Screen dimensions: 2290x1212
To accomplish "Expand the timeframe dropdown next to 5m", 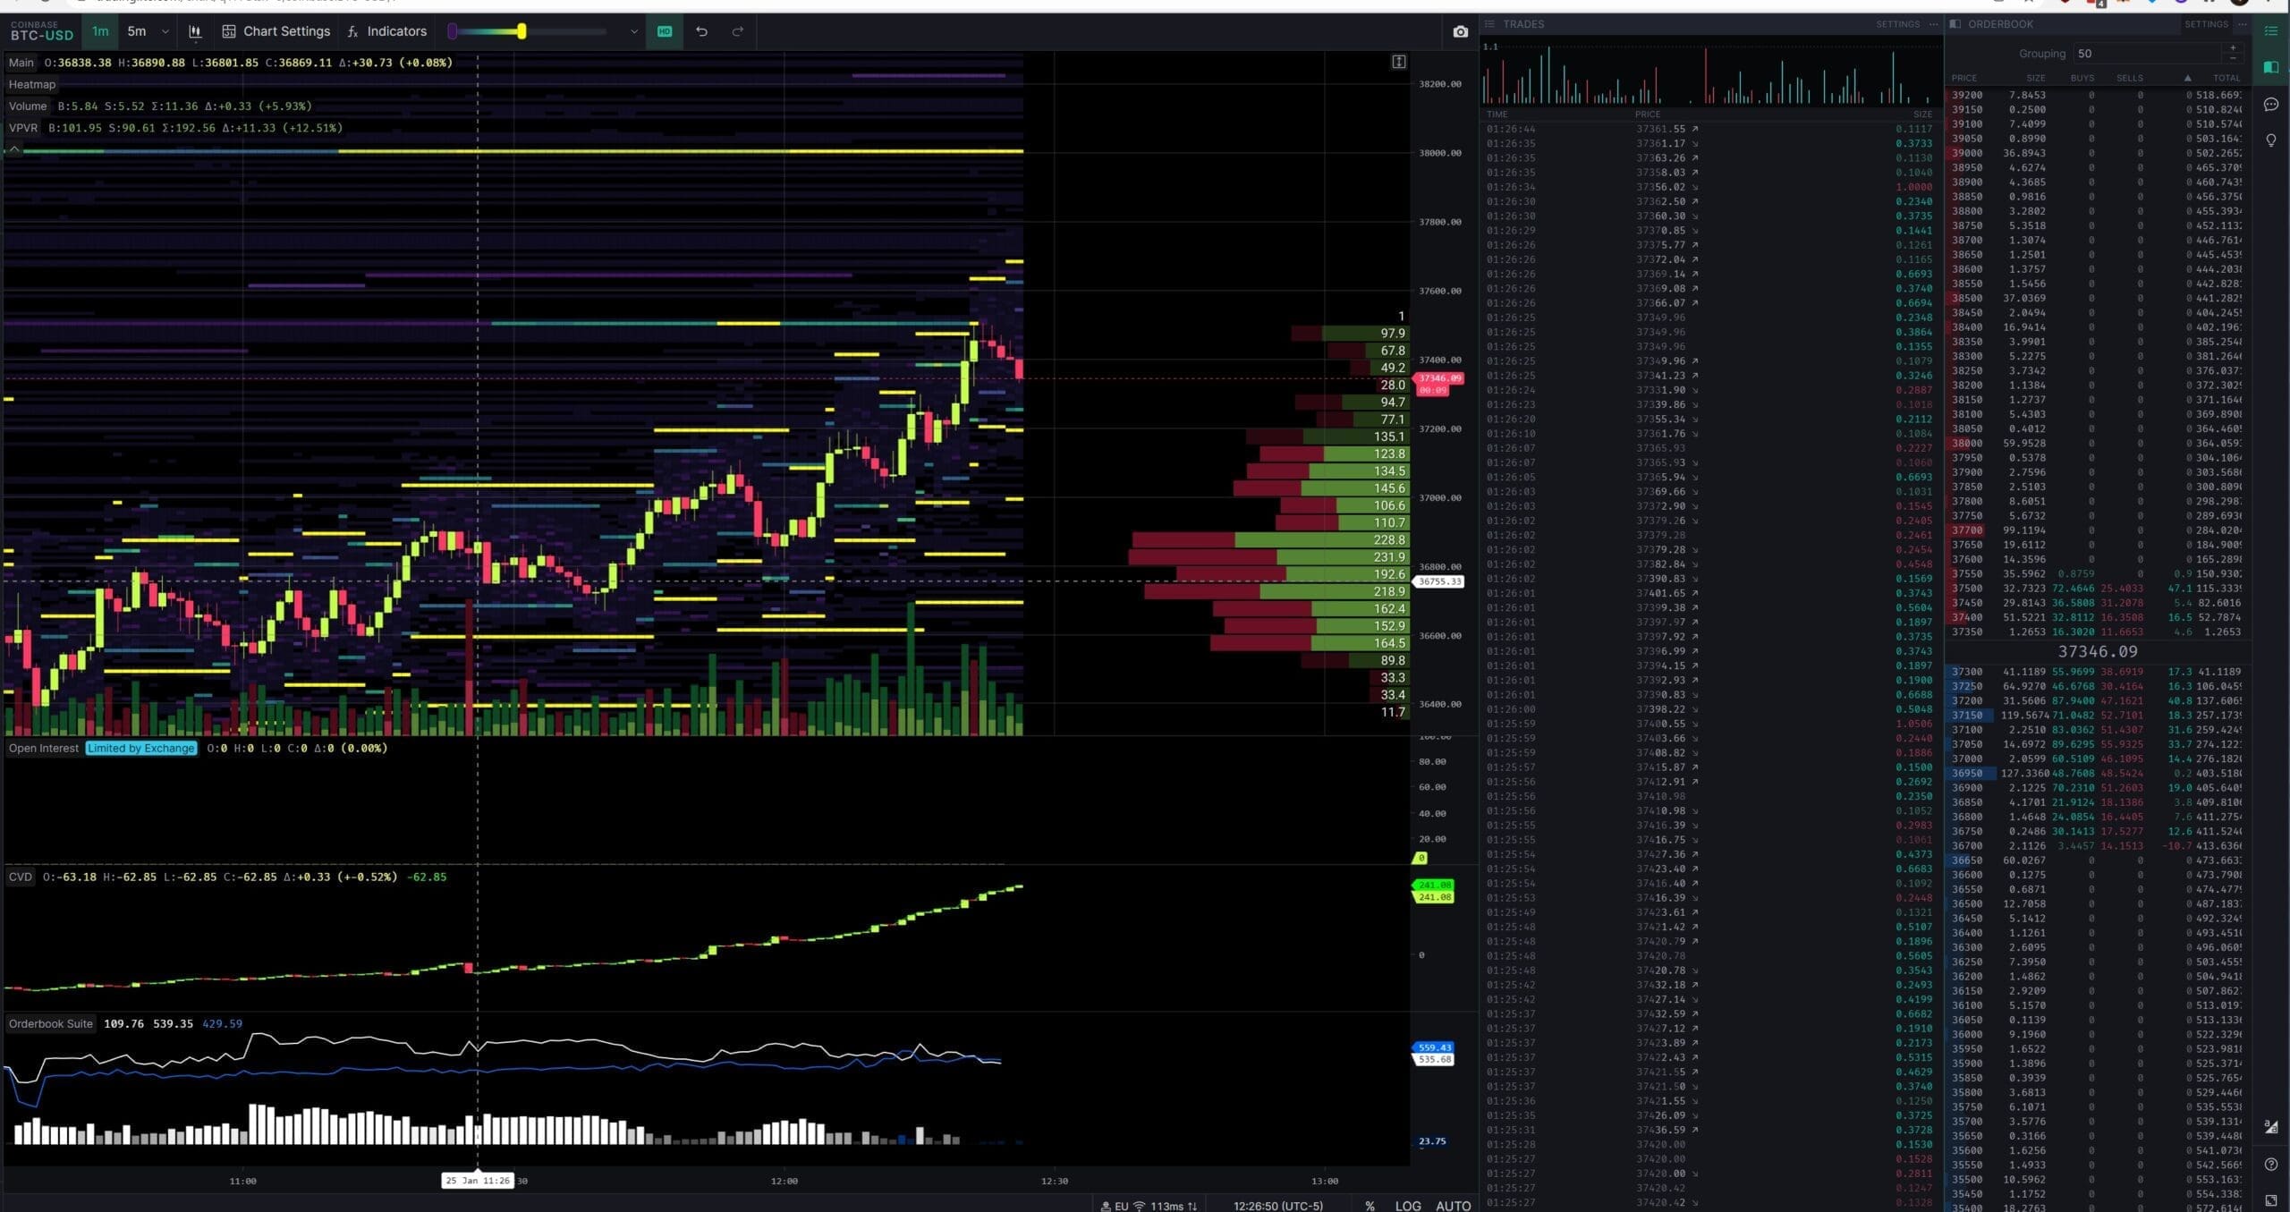I will pyautogui.click(x=165, y=31).
